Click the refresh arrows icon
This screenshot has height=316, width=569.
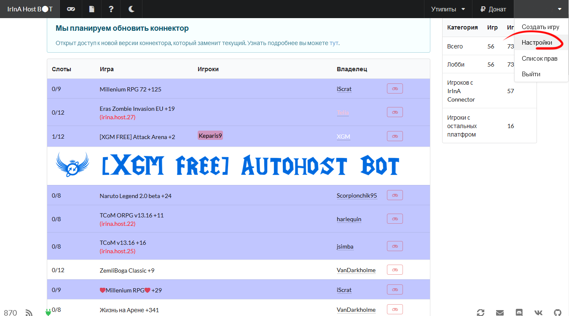coord(480,312)
